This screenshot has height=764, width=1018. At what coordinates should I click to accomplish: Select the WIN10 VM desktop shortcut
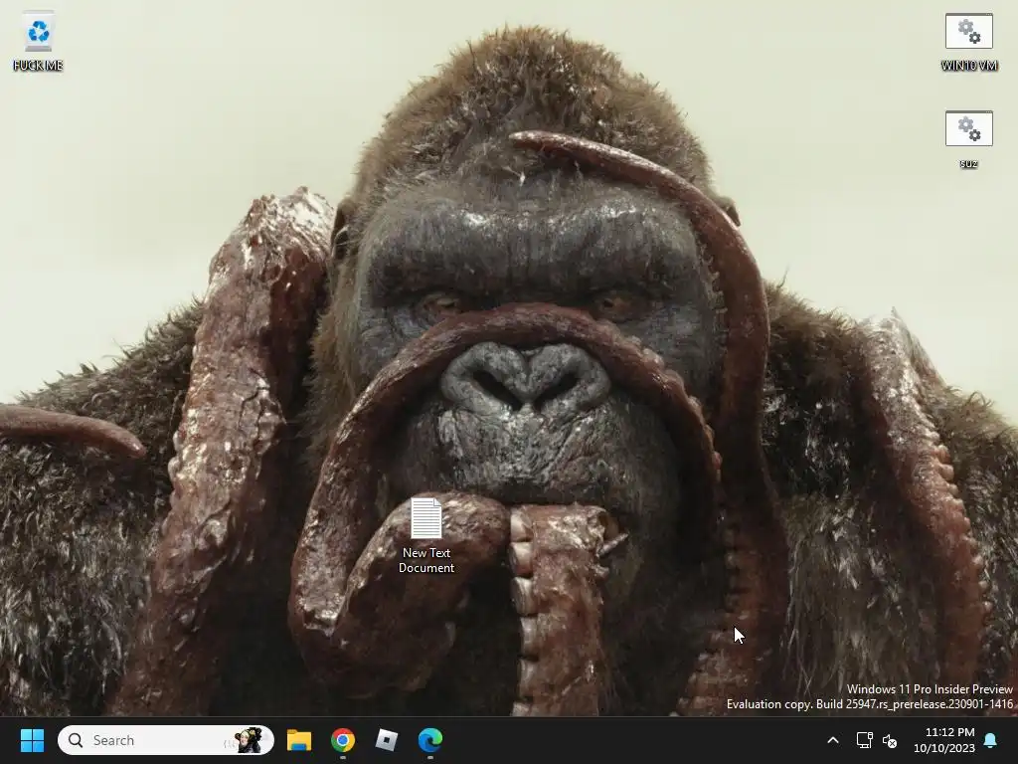click(x=968, y=43)
